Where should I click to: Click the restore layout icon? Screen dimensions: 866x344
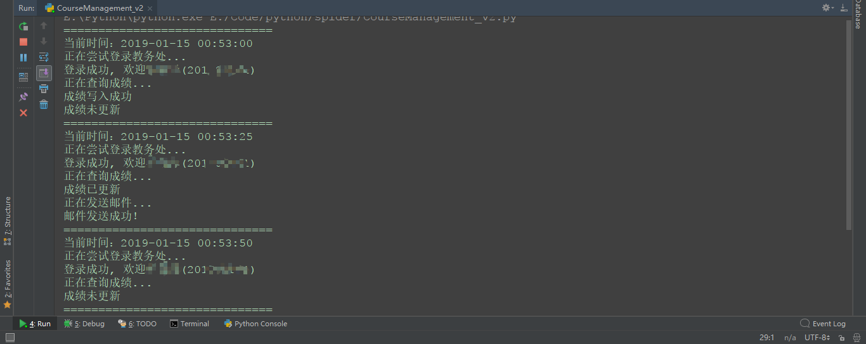(x=23, y=77)
